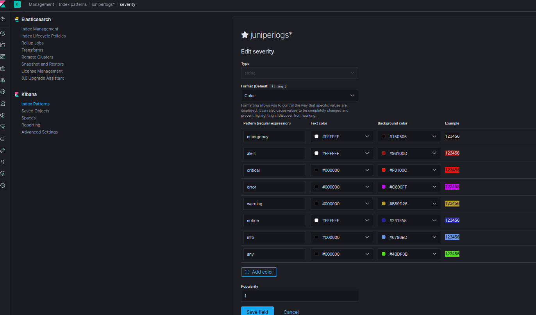Open Metrics infrastructure icon in sidebar
This screenshot has height=315, width=536.
coord(3,103)
